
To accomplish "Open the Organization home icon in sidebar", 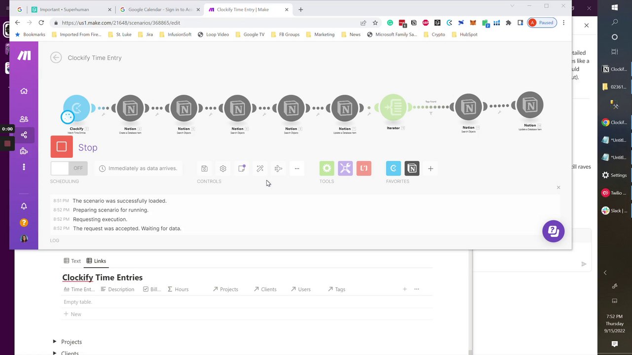I will (x=24, y=91).
